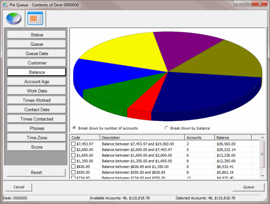This screenshot has width=270, height=204.
Task: Check the $1,695.00 row checkbox
Action: 74,155
